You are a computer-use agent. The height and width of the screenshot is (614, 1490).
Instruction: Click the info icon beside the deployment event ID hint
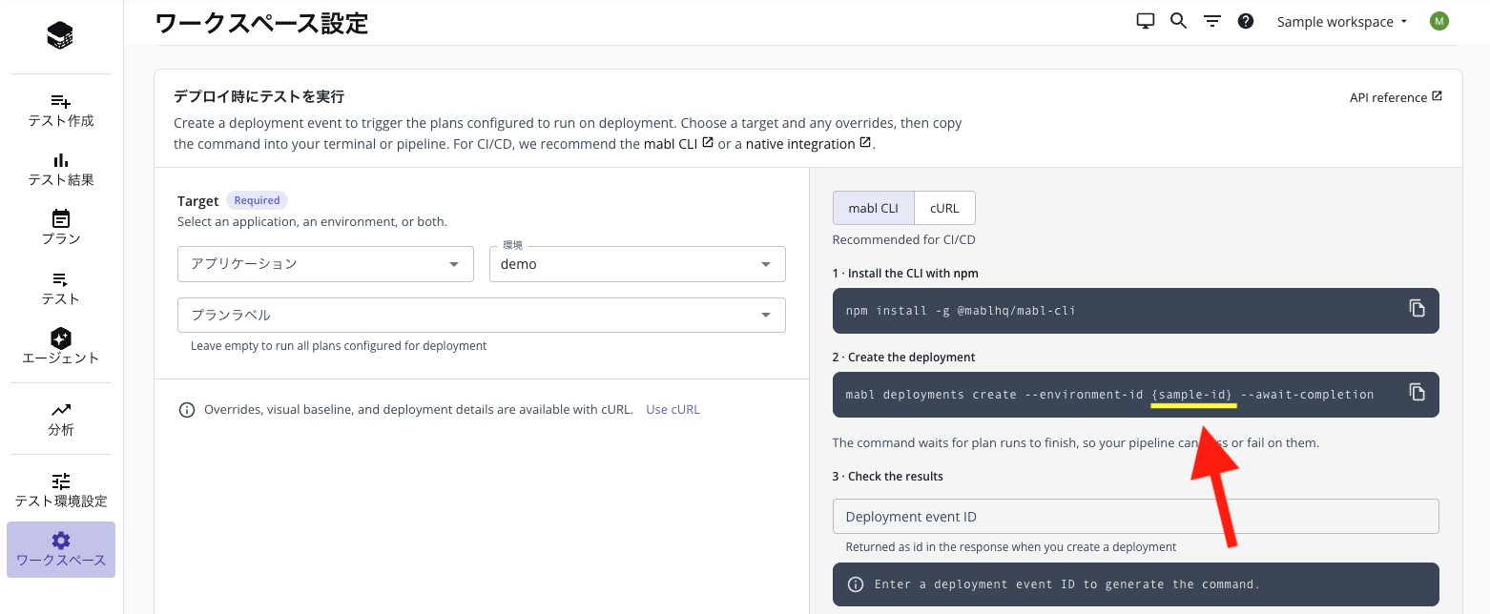click(x=856, y=584)
